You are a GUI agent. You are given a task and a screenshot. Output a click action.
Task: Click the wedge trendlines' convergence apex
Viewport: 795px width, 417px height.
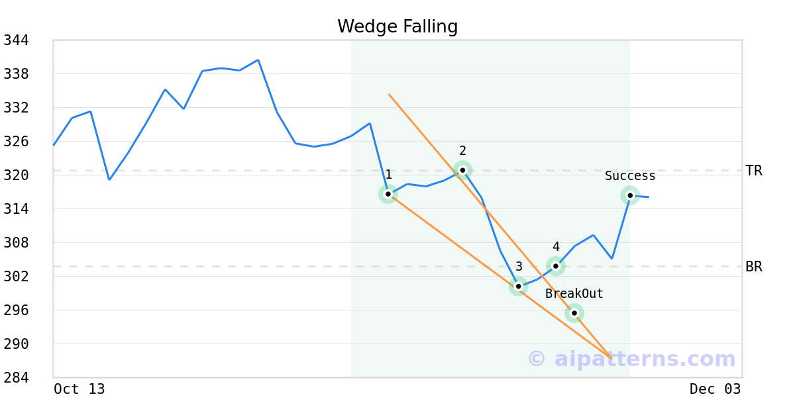[611, 358]
